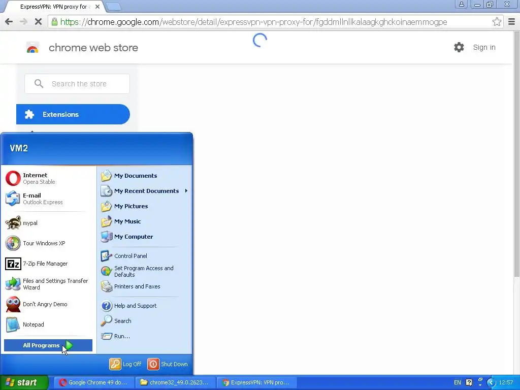Click the Windows start button
Image resolution: width=520 pixels, height=390 pixels.
pos(24,382)
